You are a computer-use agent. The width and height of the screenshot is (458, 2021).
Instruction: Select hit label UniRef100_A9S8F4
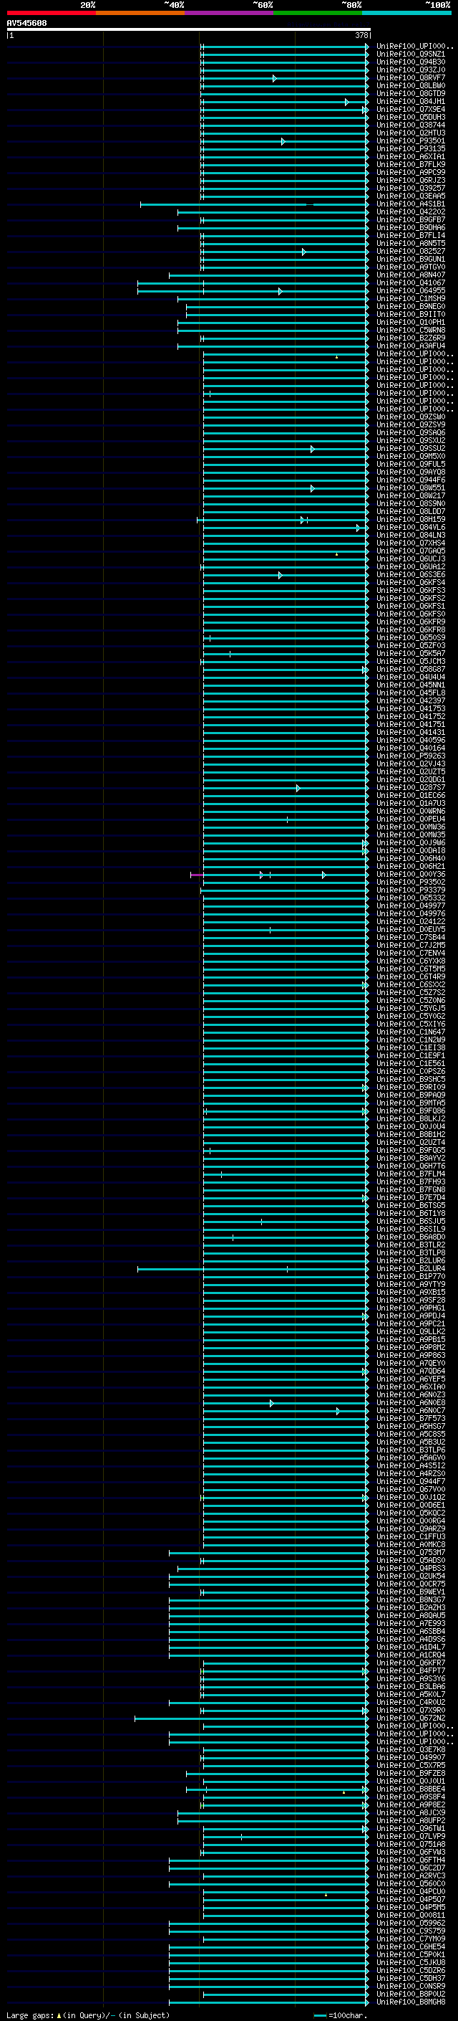(410, 1797)
